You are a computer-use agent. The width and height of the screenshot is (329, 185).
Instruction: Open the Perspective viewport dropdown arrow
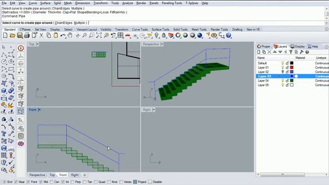pos(162,44)
